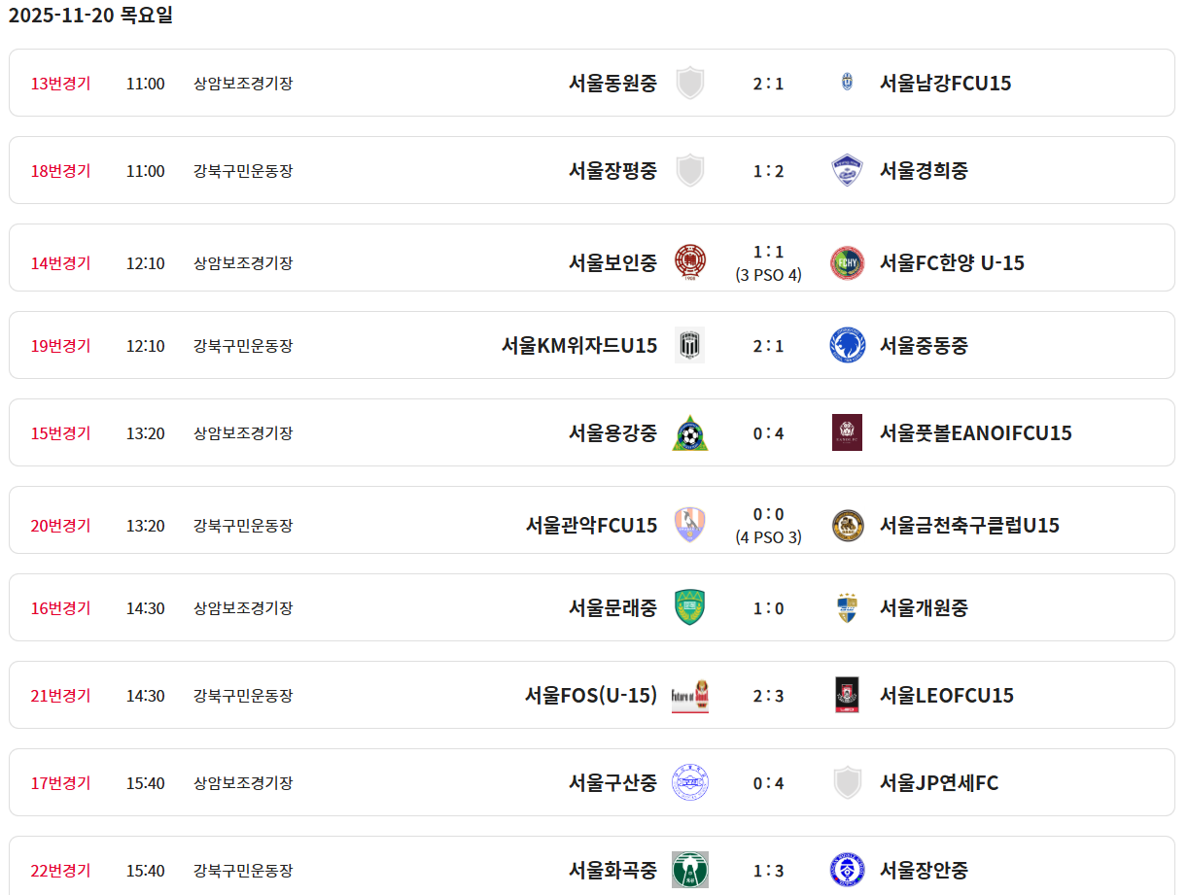Viewport: 1188px width, 895px height.
Task: Open the 서울동원중 team name link
Action: click(x=612, y=83)
